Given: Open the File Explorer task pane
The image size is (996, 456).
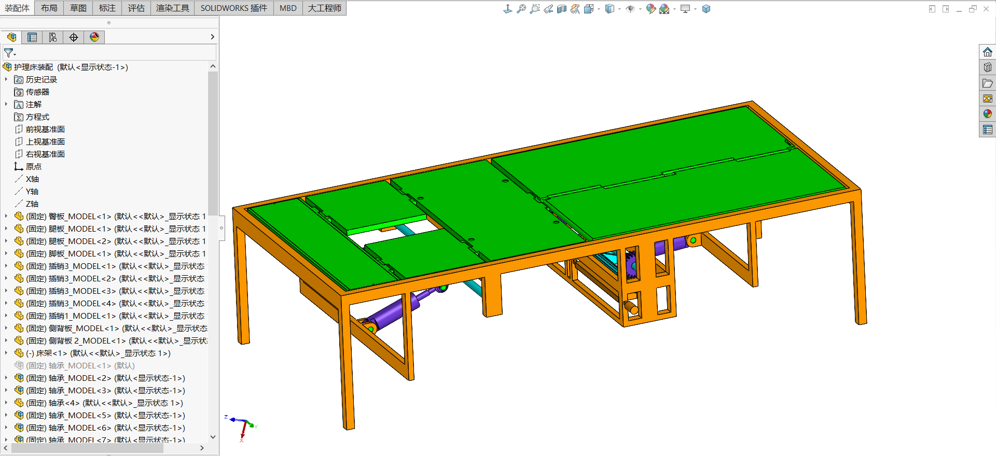Looking at the screenshot, I should [x=988, y=83].
